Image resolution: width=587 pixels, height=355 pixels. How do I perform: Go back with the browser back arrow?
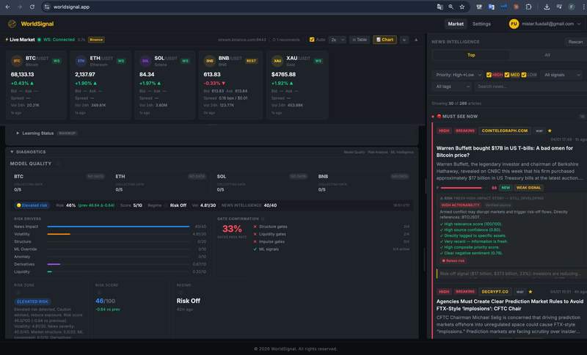(8, 7)
